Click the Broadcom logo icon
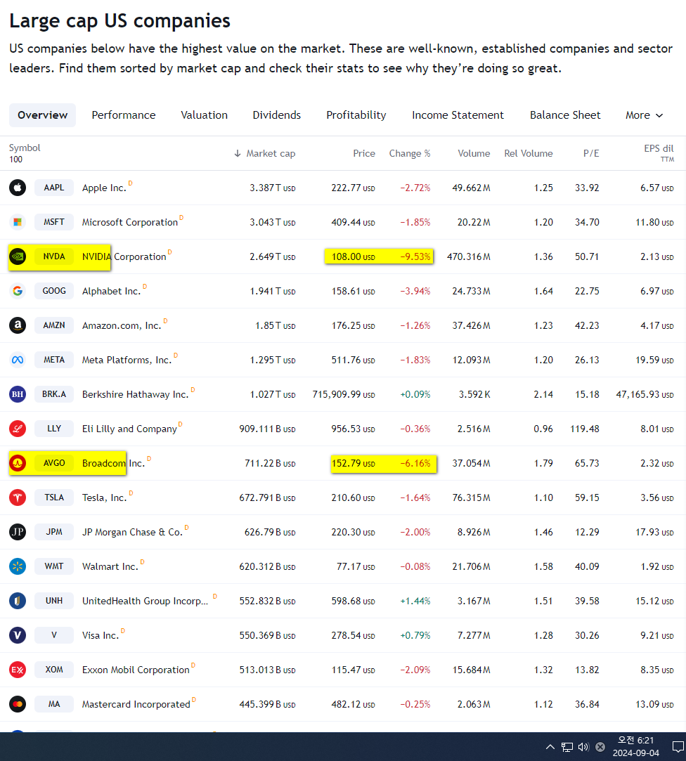The height and width of the screenshot is (761, 686). click(x=18, y=463)
